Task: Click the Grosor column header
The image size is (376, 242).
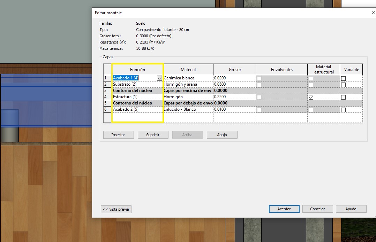Action: point(235,70)
